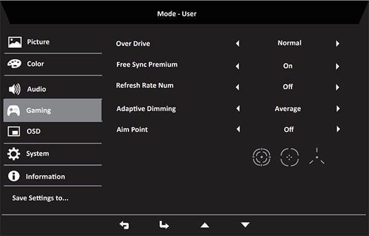Change Adaptive Dimming with left arrow

tap(238, 108)
